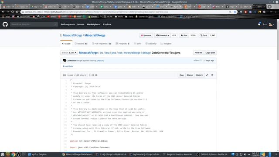Open the 'debug' folder in breadcrumb

coord(146,53)
